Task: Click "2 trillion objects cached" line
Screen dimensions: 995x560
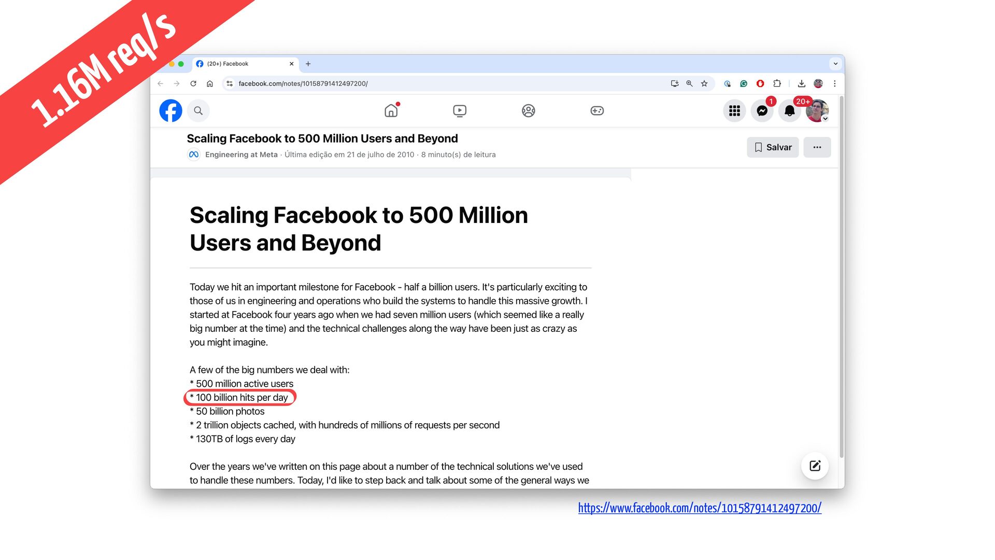Action: point(345,425)
